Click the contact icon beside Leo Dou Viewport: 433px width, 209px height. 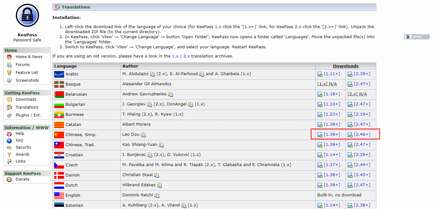(143, 135)
